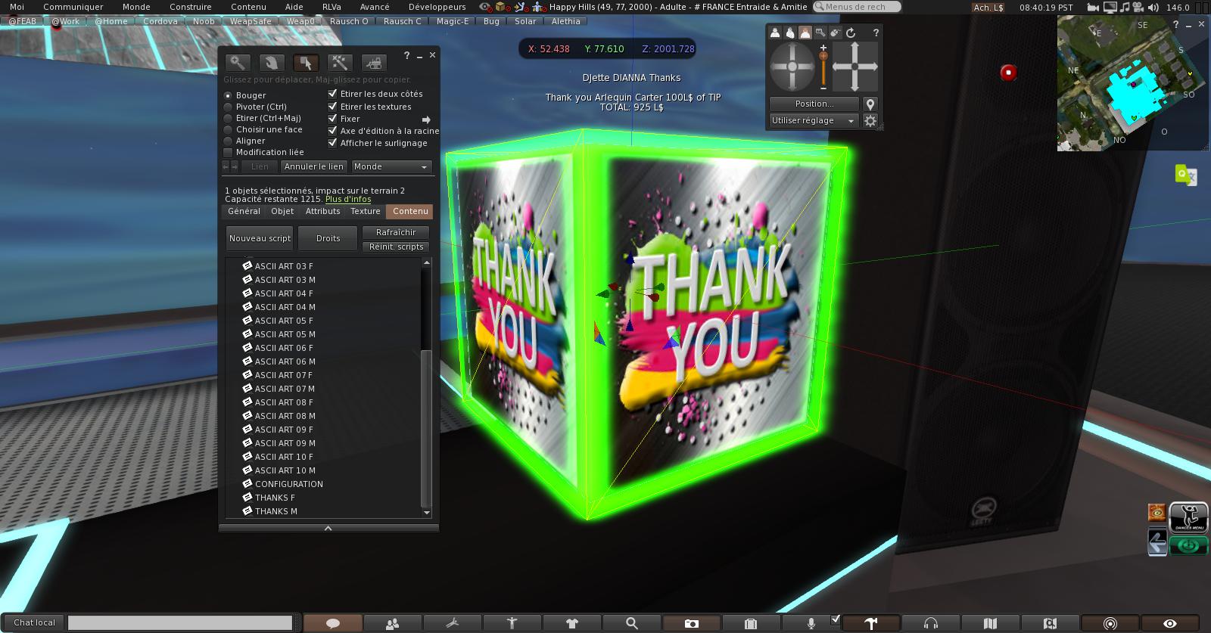Click the orange camera zoom slider
Viewport: 1211px width, 633px height.
point(823,57)
